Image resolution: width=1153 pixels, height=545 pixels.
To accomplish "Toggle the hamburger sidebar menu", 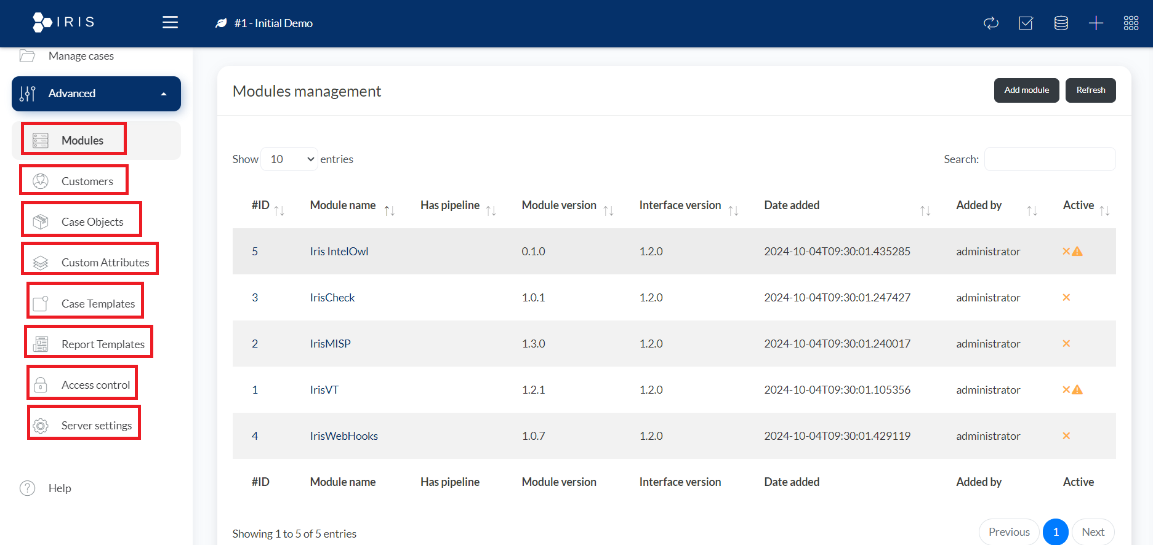I will 170,23.
